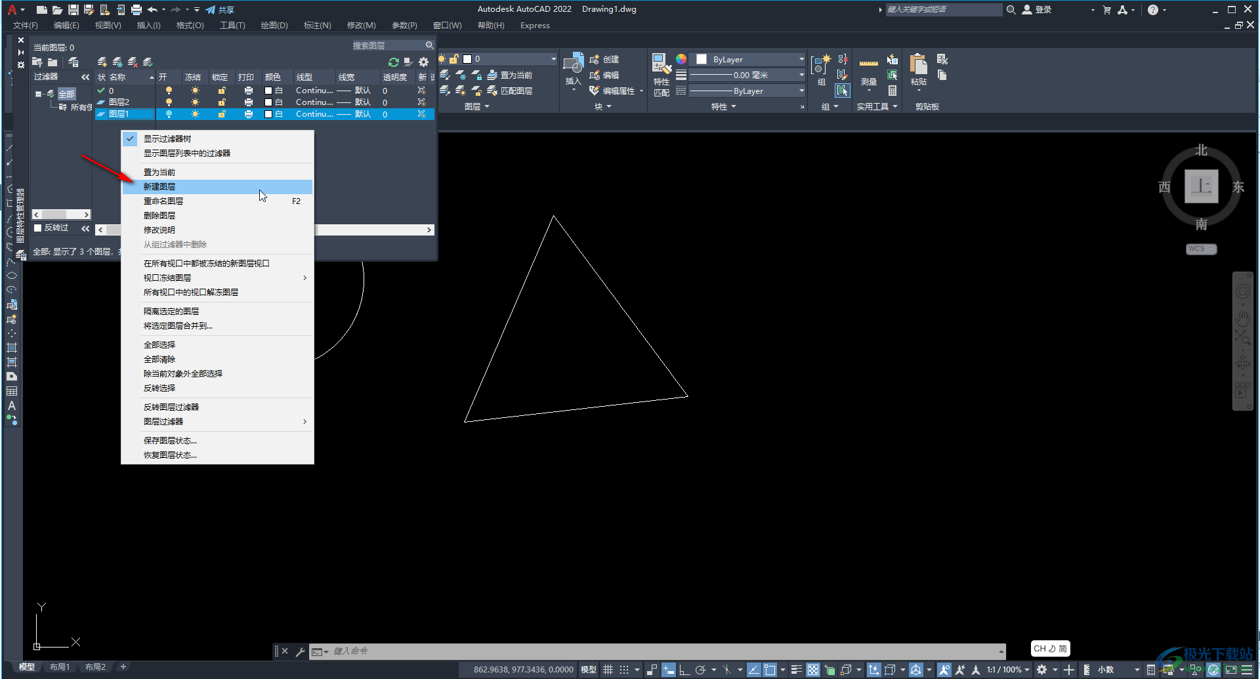
Task: Collapse the 全部 filter tree node
Action: pyautogui.click(x=39, y=94)
